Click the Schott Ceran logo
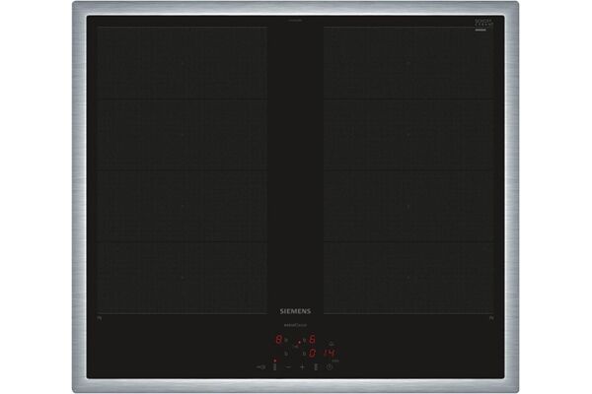The width and height of the screenshot is (592, 394). [x=483, y=24]
